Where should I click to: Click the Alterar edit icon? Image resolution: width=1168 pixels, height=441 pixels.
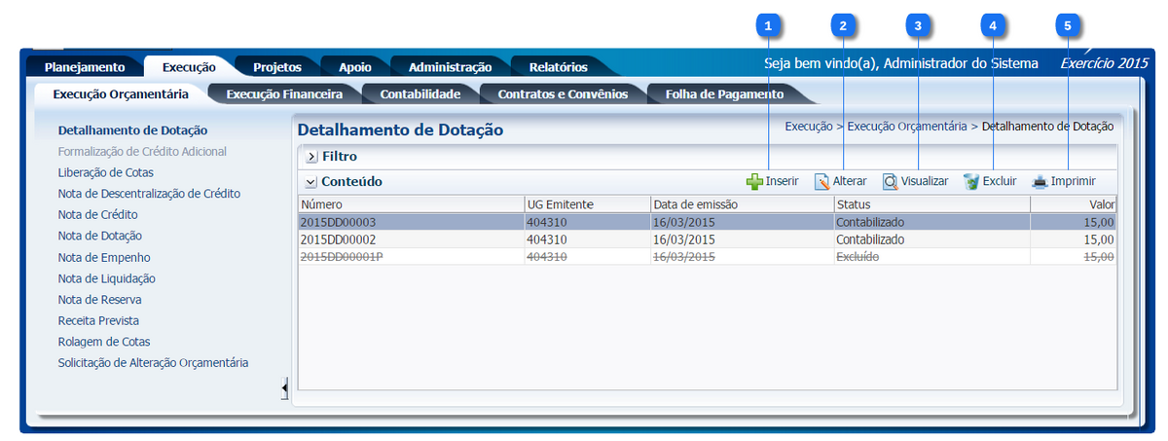pyautogui.click(x=821, y=181)
